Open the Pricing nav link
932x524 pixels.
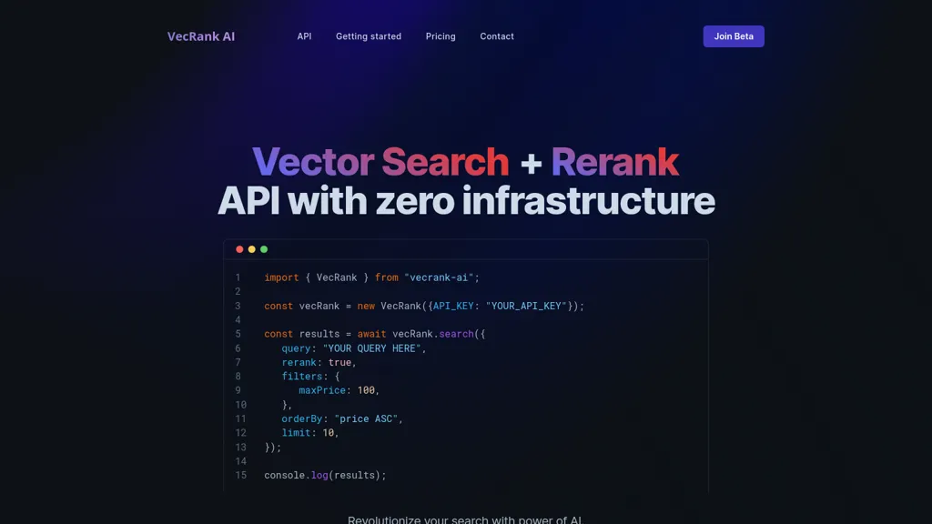coord(441,36)
